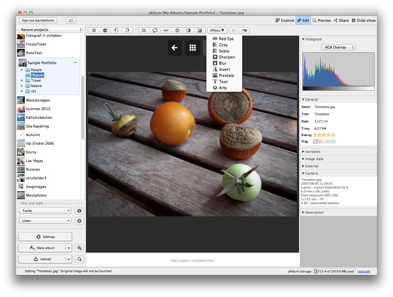Open skin info with the 'i' button
The height and width of the screenshot is (297, 393).
[x=79, y=211]
